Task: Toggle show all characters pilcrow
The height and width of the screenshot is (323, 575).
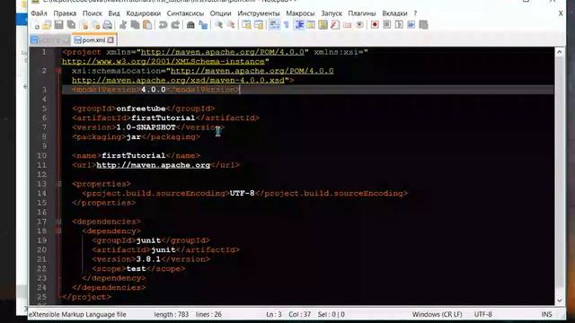Action: tap(286, 25)
